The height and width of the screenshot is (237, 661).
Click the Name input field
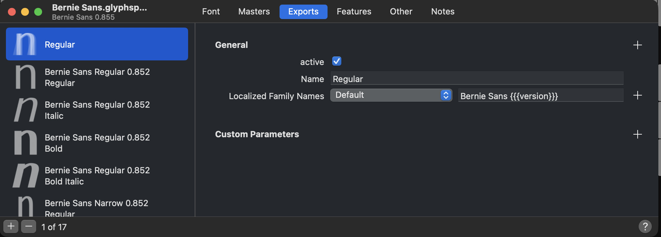click(x=477, y=79)
